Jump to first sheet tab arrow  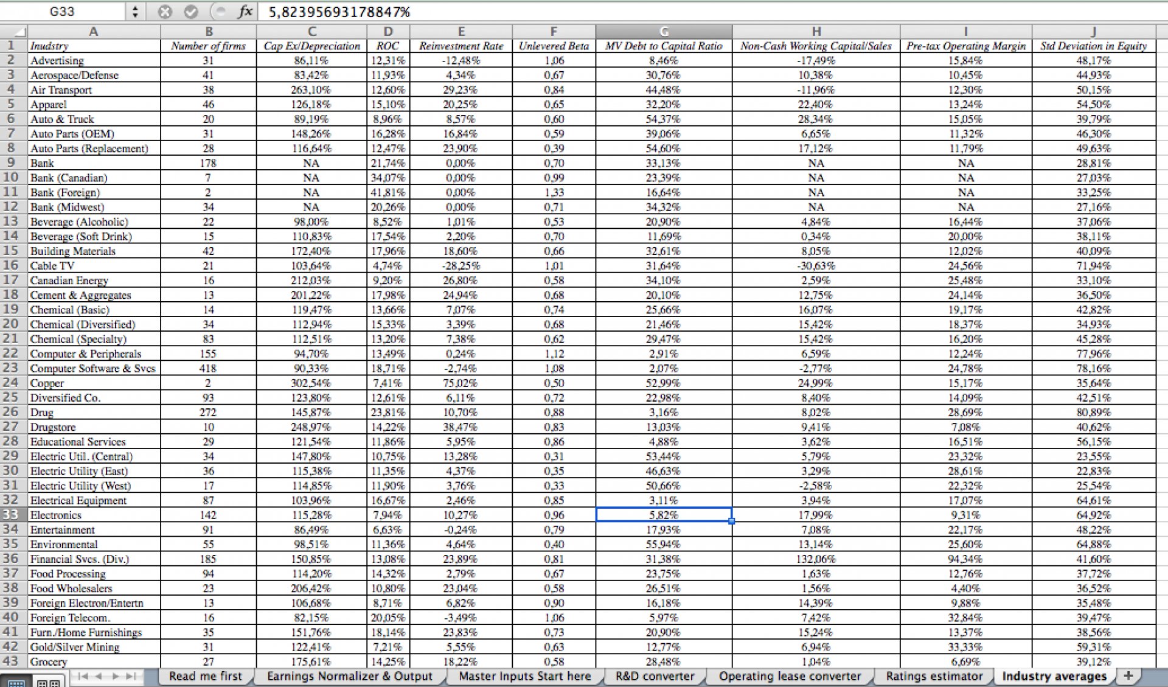click(83, 676)
